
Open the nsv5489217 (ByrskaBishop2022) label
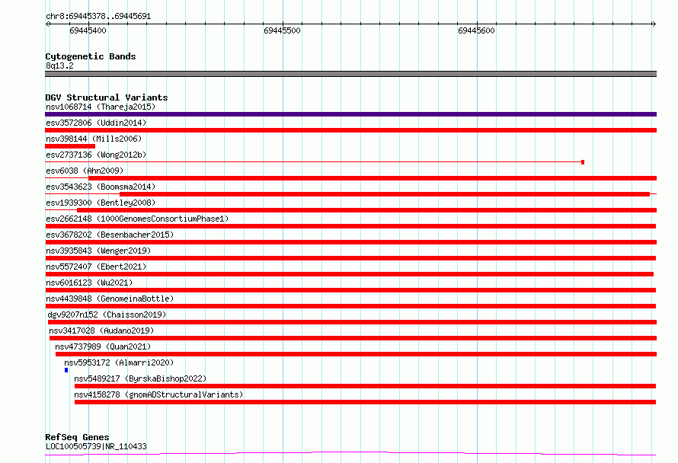(140, 378)
